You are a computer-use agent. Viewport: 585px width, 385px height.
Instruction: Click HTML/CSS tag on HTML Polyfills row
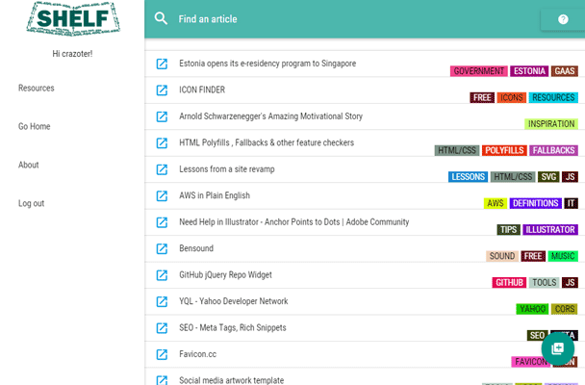tap(457, 150)
